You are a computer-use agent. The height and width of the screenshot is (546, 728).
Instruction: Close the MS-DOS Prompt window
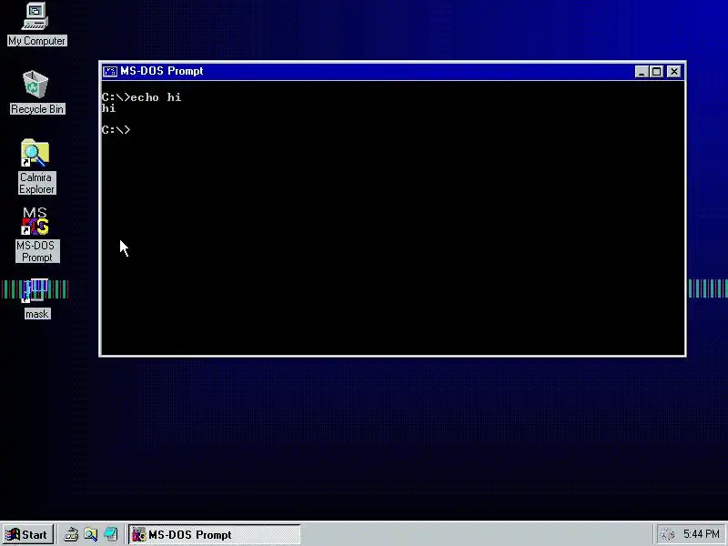(x=673, y=72)
